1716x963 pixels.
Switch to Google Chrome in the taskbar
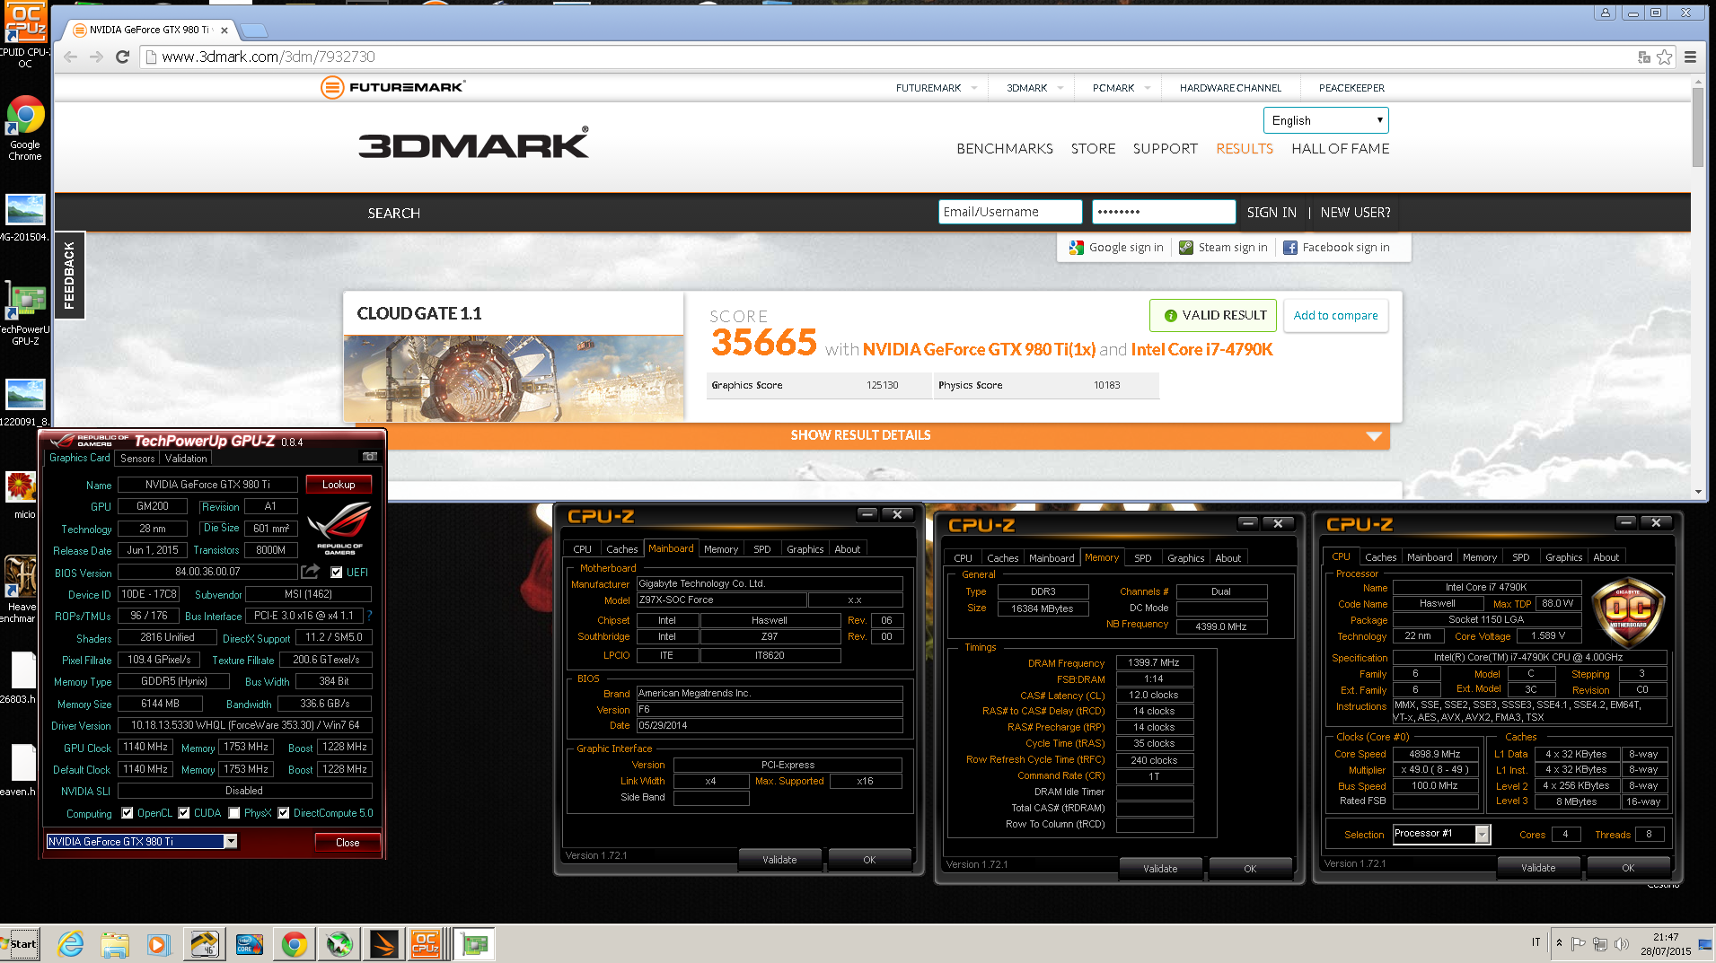[294, 943]
